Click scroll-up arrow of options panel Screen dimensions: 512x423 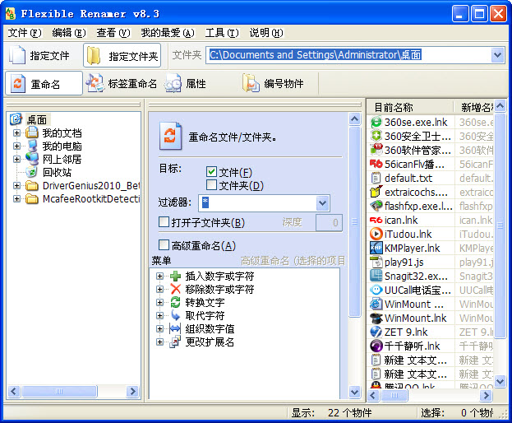click(x=354, y=119)
